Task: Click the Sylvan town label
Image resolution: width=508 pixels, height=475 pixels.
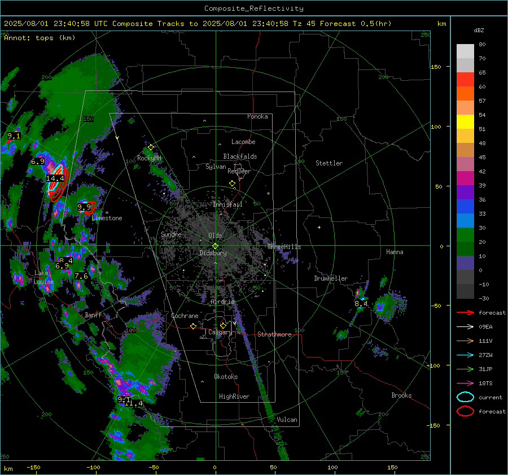Action: pyautogui.click(x=216, y=167)
